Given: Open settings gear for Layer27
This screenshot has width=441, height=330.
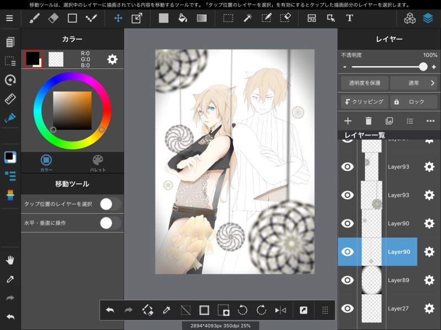Looking at the screenshot, I should point(429,309).
